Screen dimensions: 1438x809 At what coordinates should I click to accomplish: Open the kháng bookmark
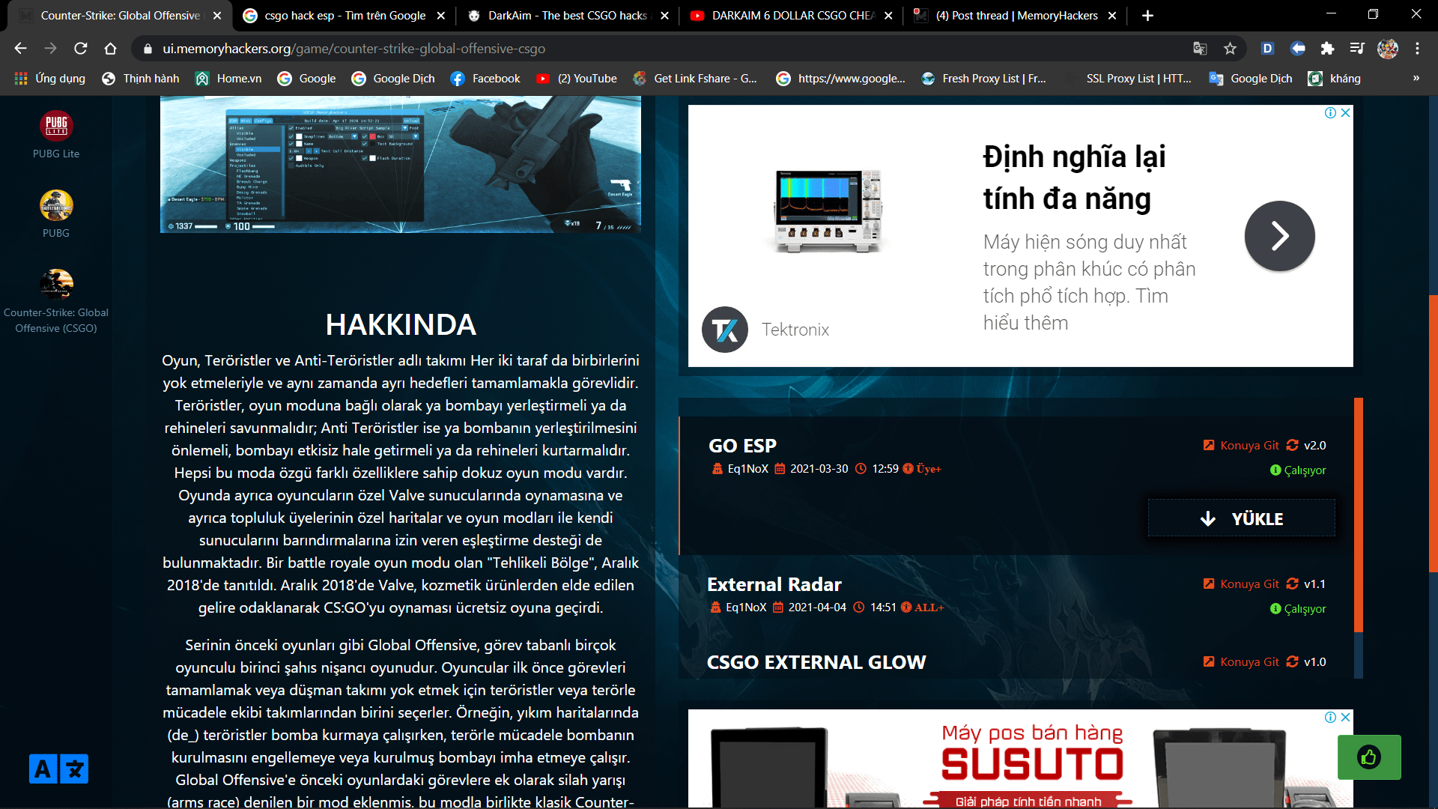tap(1335, 78)
